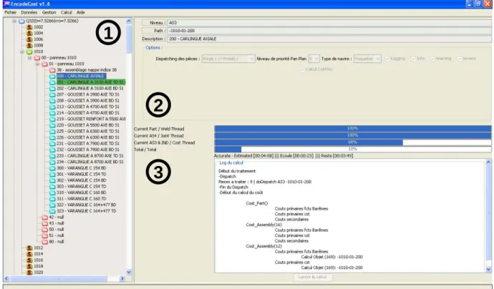
Task: Click the S icon beside 1006
Action: pyautogui.click(x=29, y=39)
